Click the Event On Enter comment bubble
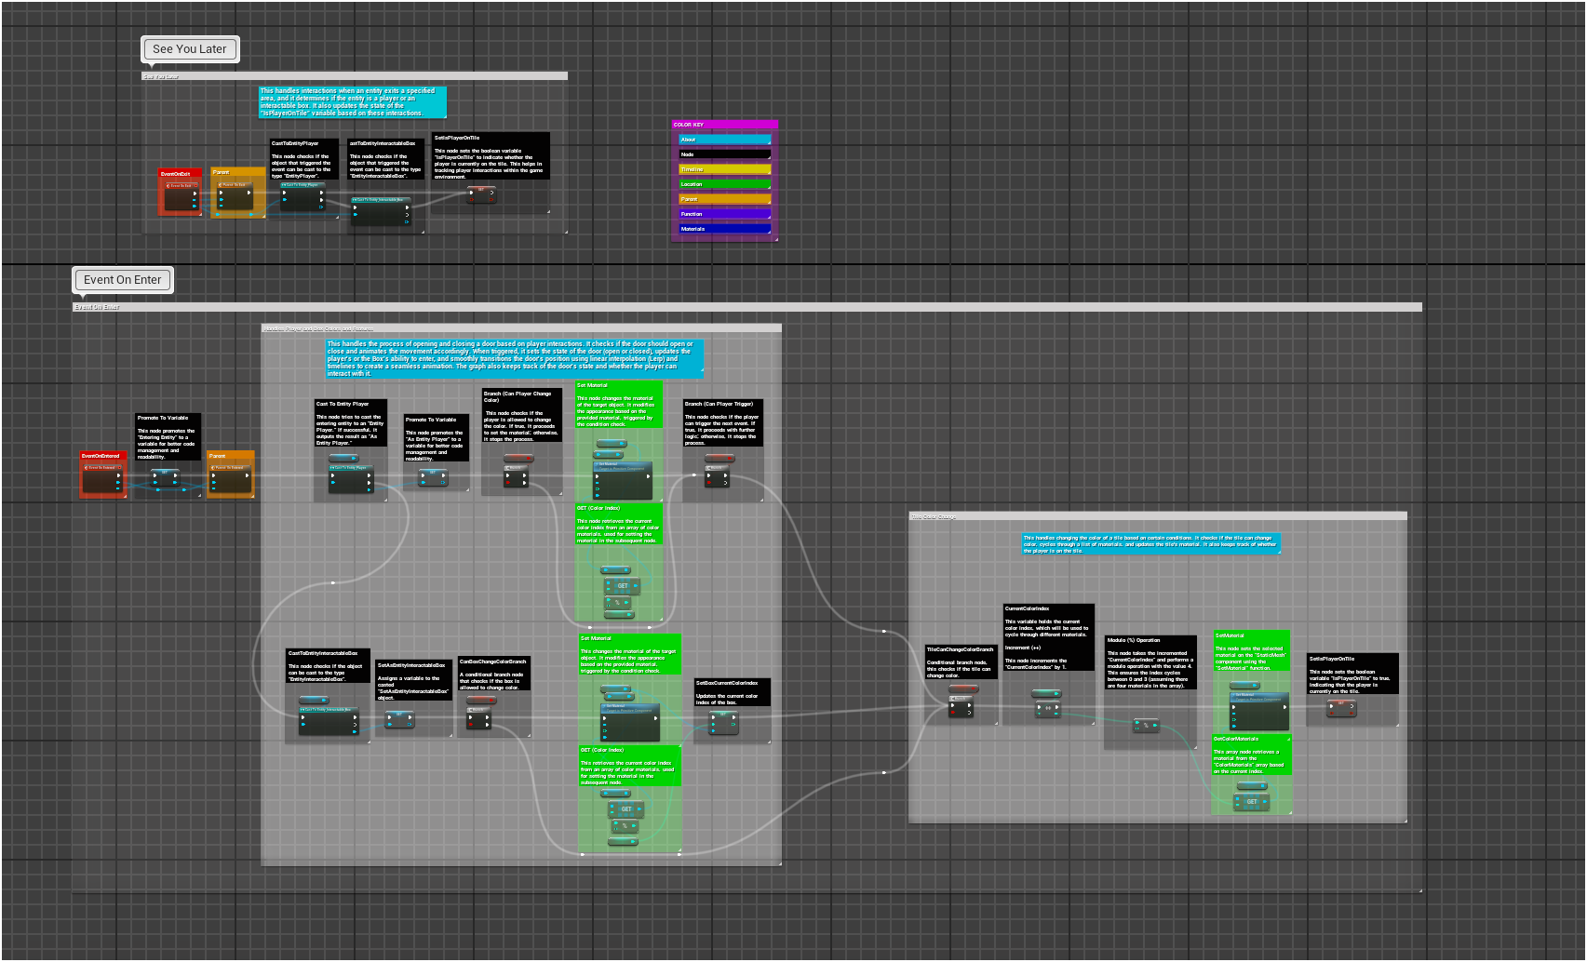Viewport: 1587px width, 962px height. click(122, 280)
